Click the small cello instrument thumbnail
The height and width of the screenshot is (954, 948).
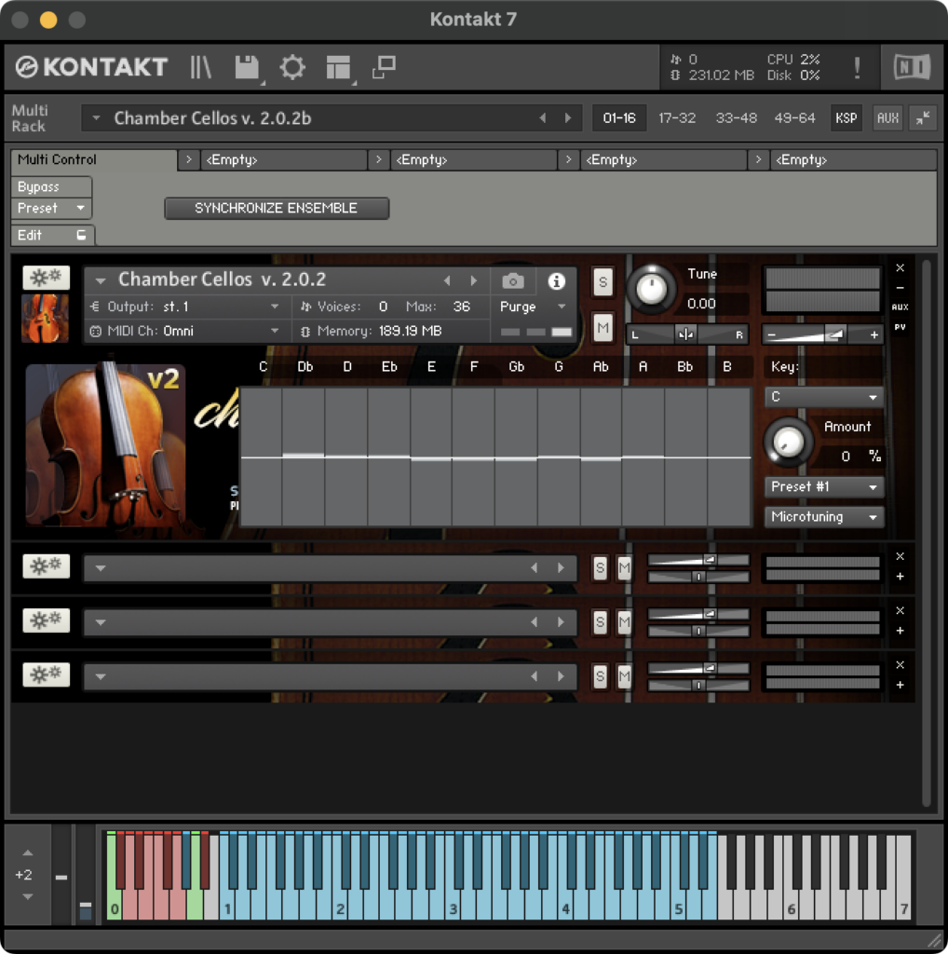(x=45, y=319)
